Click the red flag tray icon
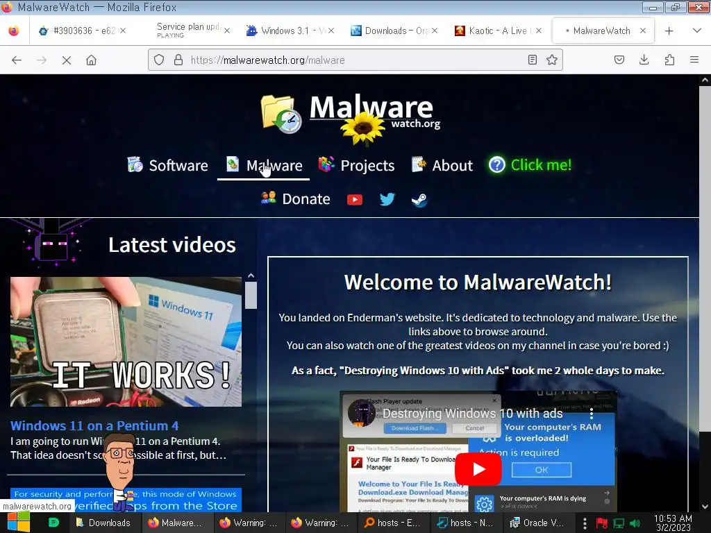 602,523
